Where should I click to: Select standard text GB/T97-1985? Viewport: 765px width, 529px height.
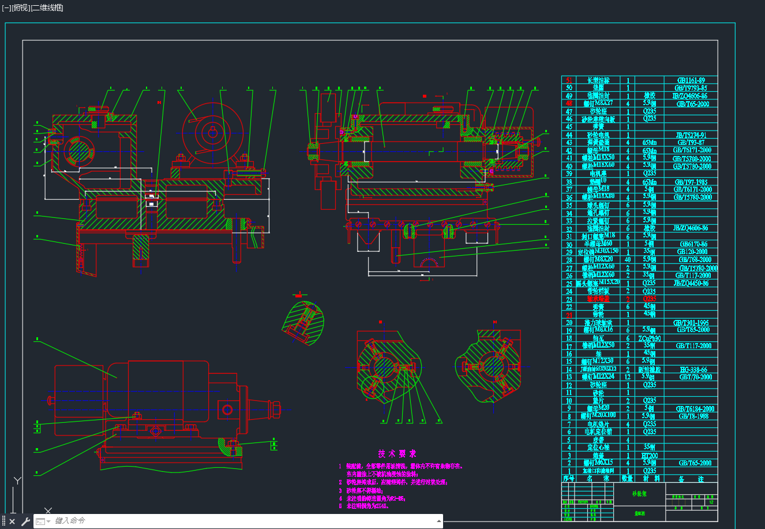692,182
